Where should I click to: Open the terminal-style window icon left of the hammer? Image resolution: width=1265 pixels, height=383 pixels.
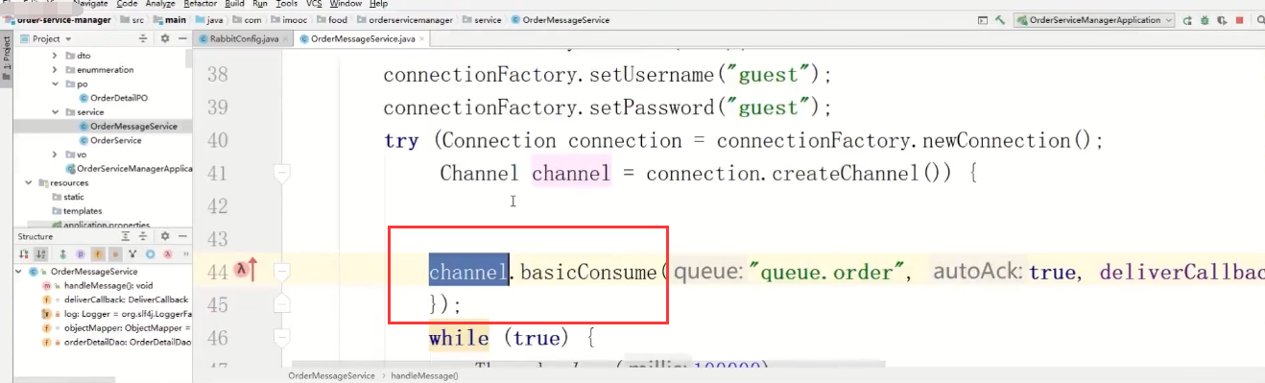(983, 20)
